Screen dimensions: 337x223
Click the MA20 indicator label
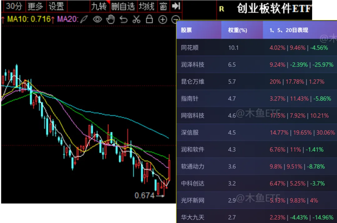pos(68,19)
